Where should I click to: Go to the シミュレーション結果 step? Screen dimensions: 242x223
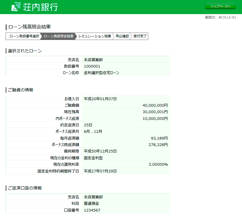[x=94, y=36]
